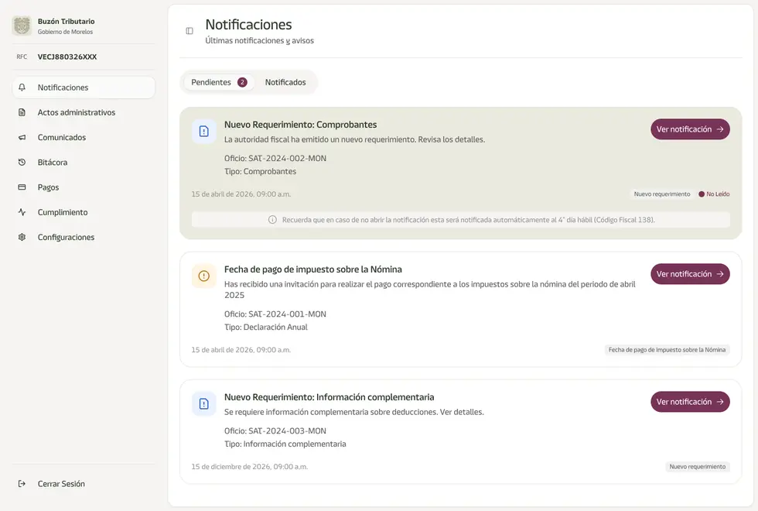The width and height of the screenshot is (758, 511).
Task: Navigate to Pagos
Action: (84, 187)
